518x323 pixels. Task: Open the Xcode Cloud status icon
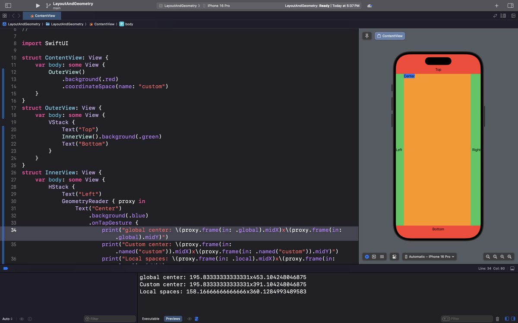pyautogui.click(x=370, y=6)
